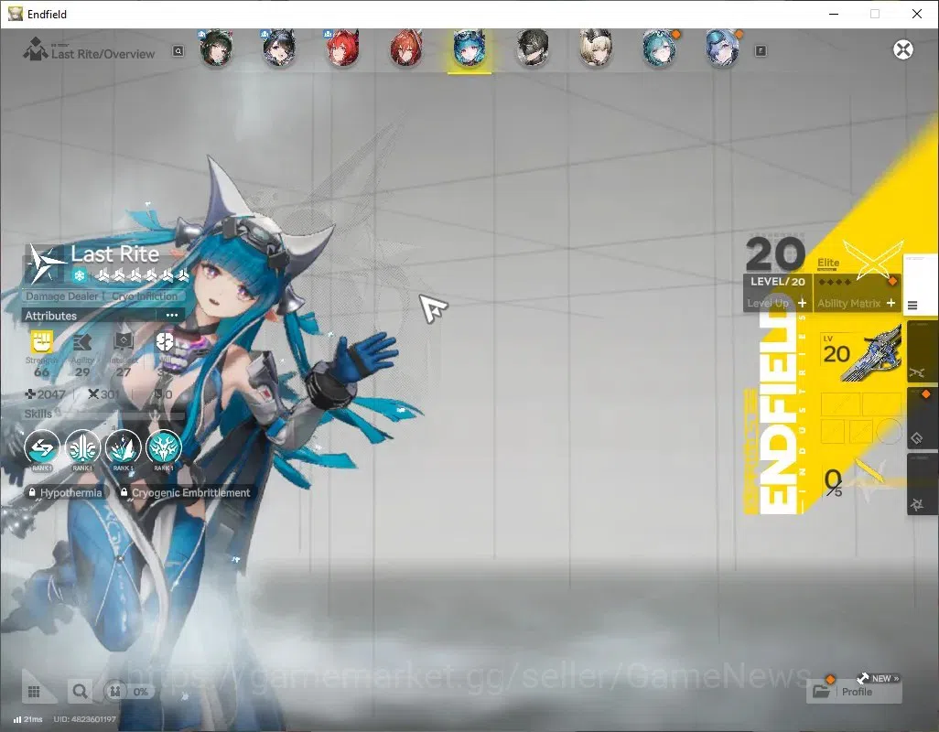Viewport: 939px width, 732px height.
Task: Click the defense value 0
Action: [x=164, y=394]
